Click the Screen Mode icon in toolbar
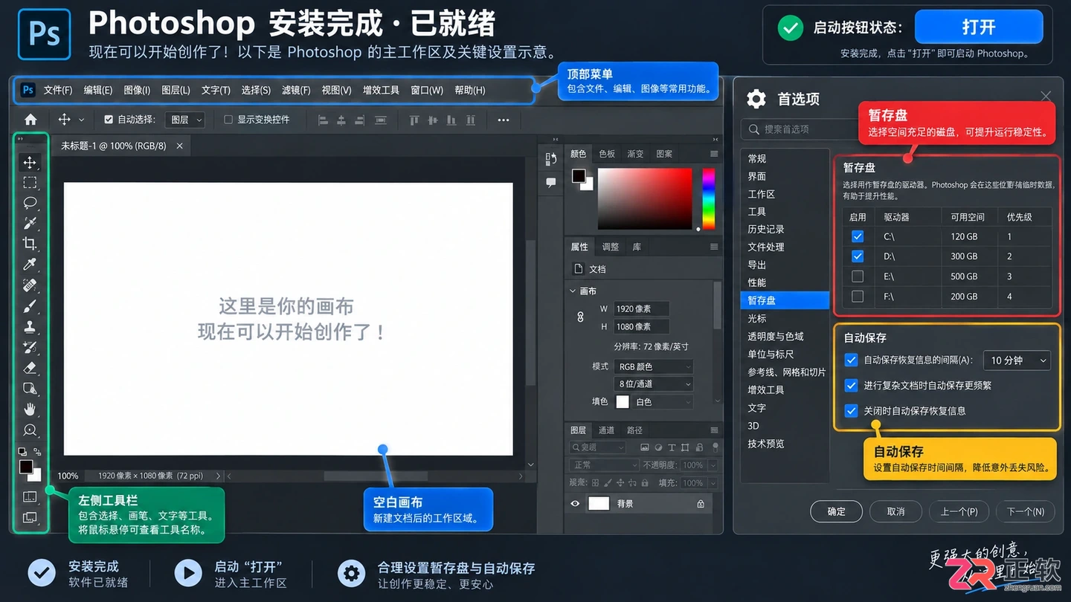Screen dimensions: 1071x602 (30, 517)
